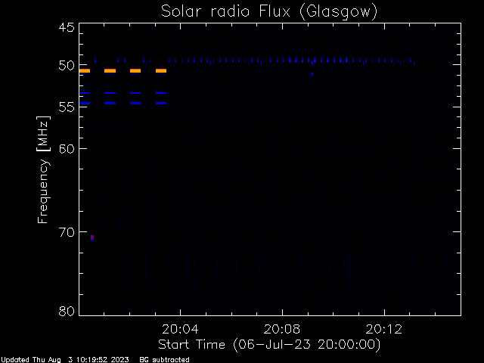
Task: Click the plot title Solar radio Flux (Glasgow)
Action: tap(269, 11)
